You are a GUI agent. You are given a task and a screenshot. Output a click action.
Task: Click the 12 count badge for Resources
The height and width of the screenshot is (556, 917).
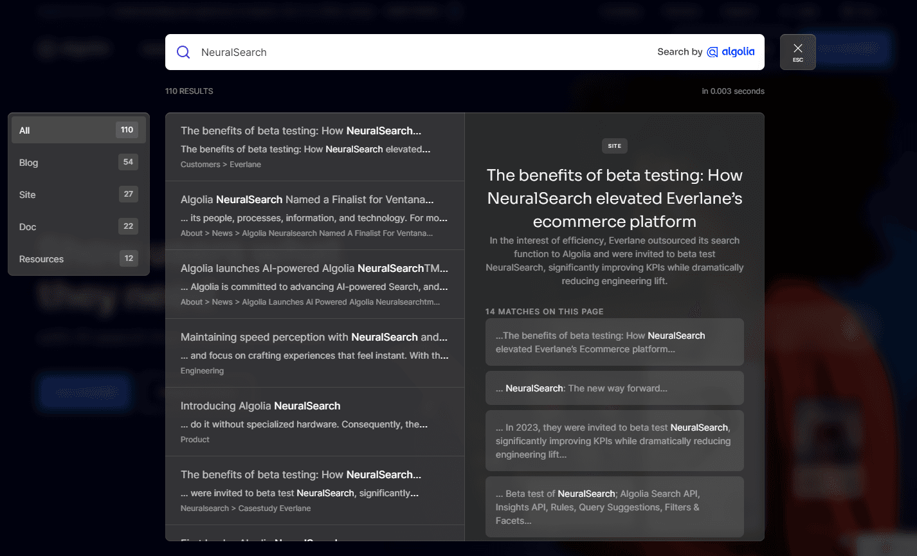129,258
